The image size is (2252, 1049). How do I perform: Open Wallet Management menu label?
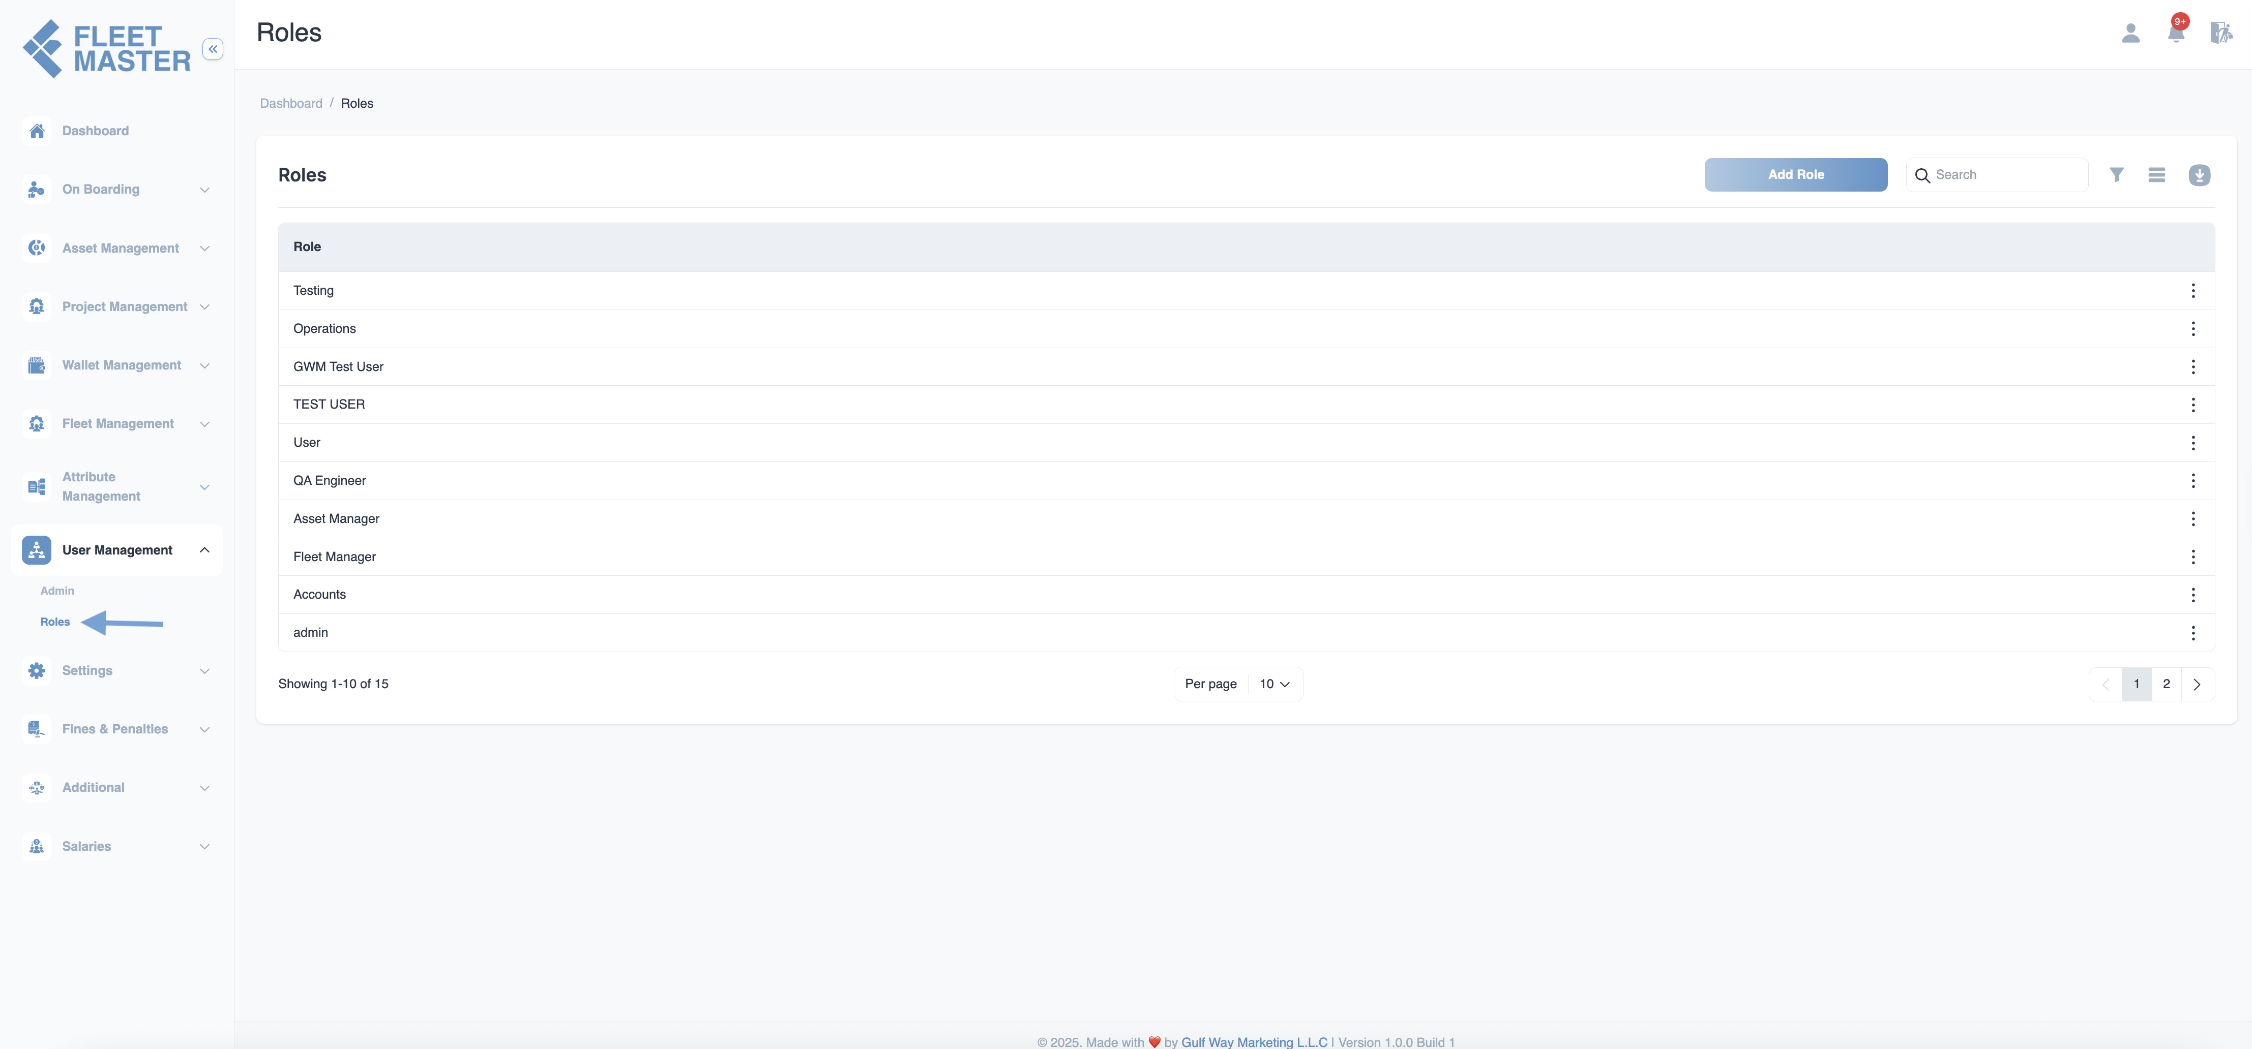(x=122, y=365)
